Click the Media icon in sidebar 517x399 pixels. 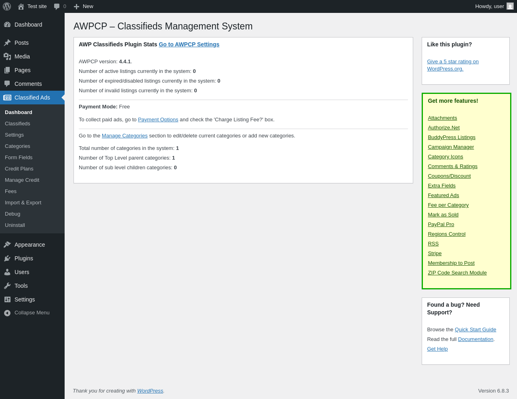(7, 56)
